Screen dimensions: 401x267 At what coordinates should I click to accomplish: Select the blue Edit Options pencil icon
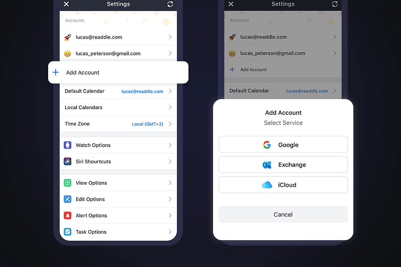coord(68,199)
